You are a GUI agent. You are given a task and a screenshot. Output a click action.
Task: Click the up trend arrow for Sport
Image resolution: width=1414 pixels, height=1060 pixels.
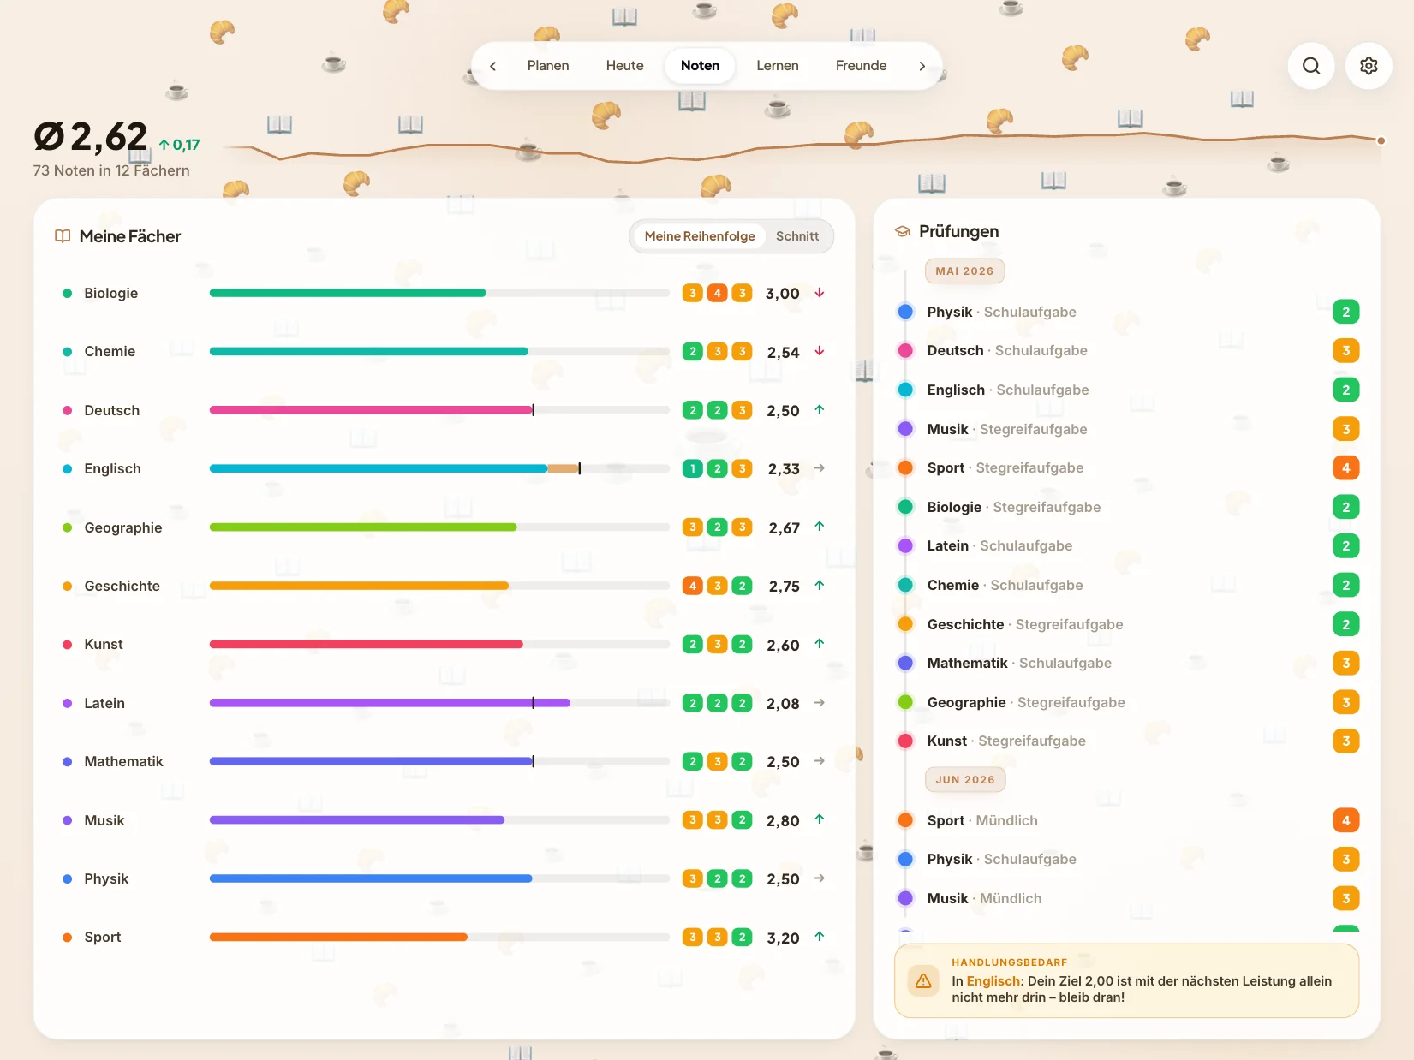[x=820, y=937]
